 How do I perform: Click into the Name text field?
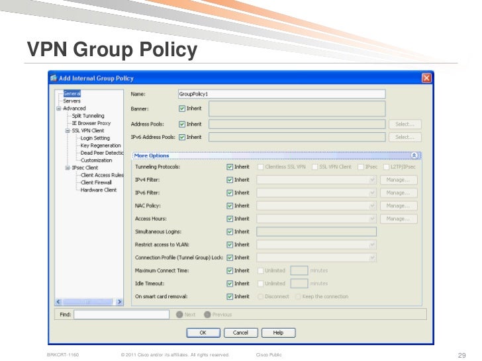(x=281, y=95)
